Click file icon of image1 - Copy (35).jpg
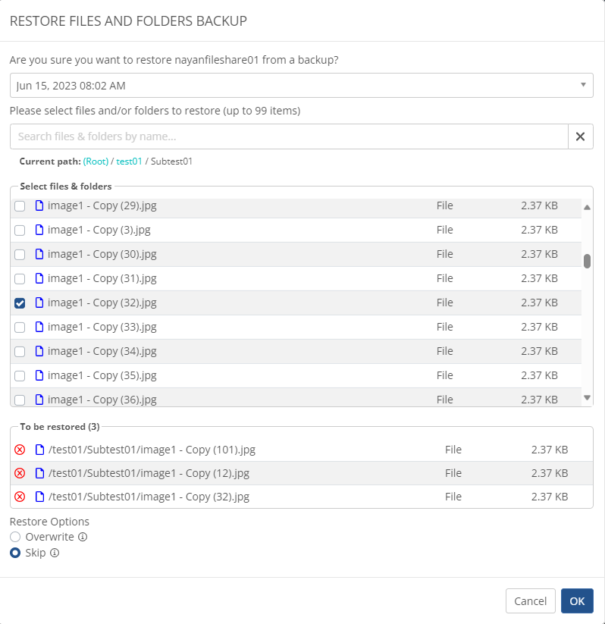Screen dimensions: 605x624 pos(39,375)
